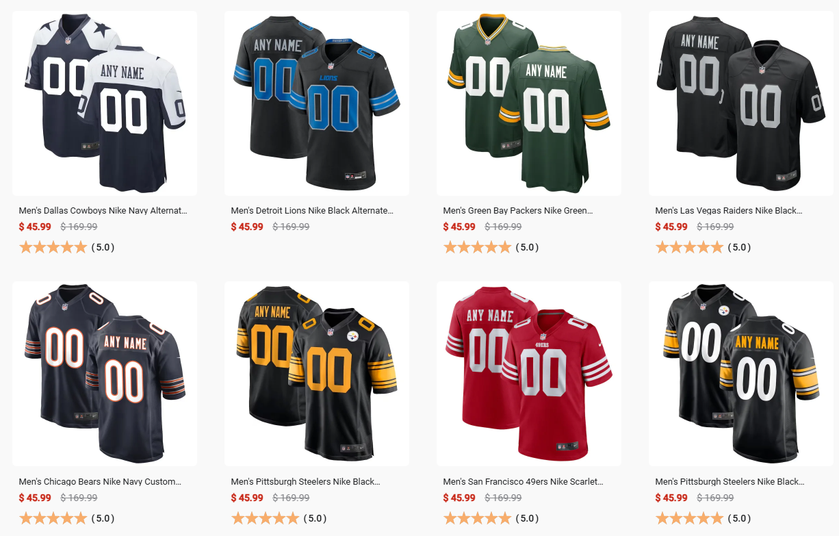
Task: Click the star rating for the Las Vegas Raiders jersey
Action: [x=689, y=247]
